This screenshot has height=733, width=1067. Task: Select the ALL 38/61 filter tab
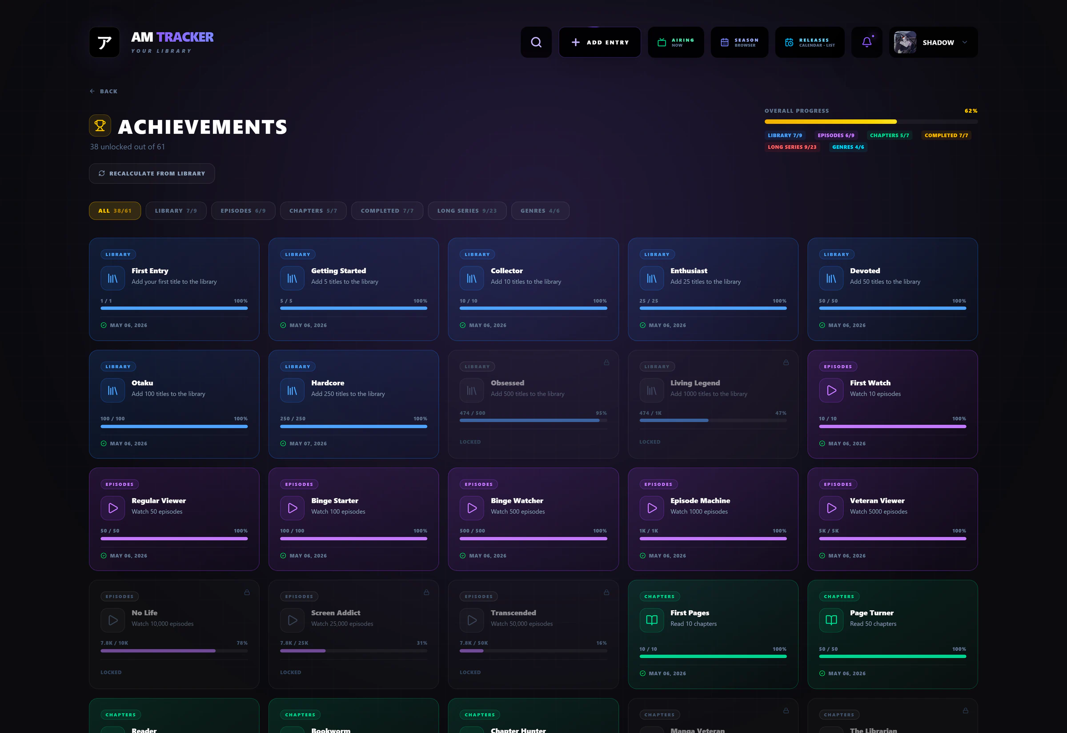pos(115,211)
